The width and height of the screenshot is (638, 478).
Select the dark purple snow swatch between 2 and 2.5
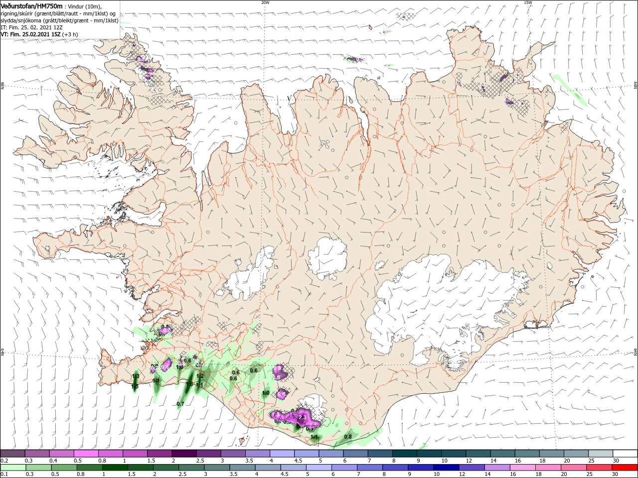tap(184, 454)
